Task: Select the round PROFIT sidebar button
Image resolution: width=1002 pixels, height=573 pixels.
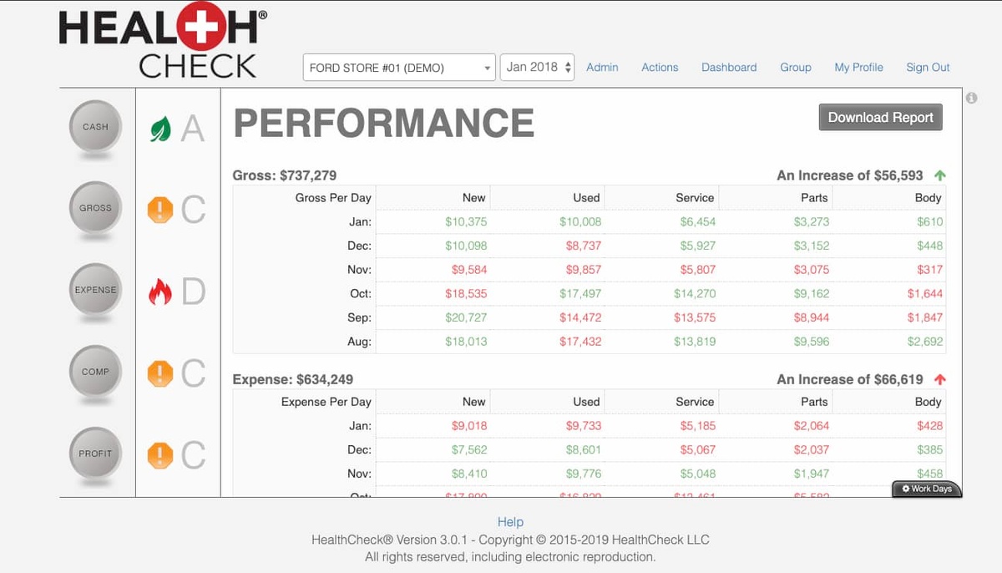Action: (x=95, y=454)
